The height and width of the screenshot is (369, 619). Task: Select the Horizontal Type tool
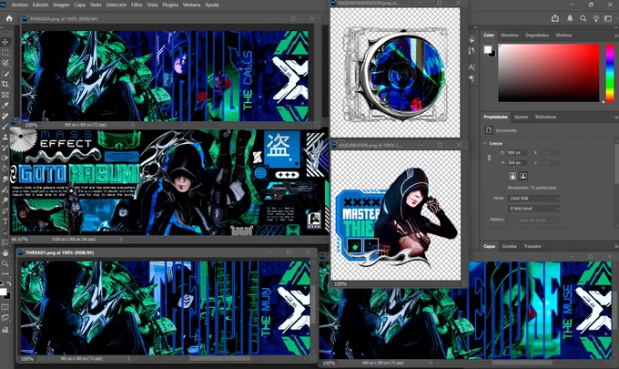point(5,221)
